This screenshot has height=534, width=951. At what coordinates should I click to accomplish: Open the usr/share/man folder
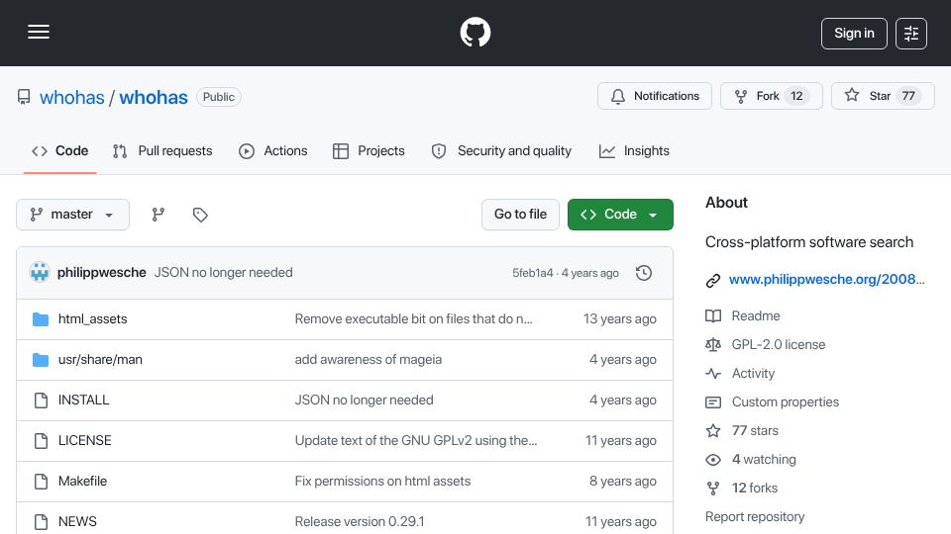coord(100,360)
